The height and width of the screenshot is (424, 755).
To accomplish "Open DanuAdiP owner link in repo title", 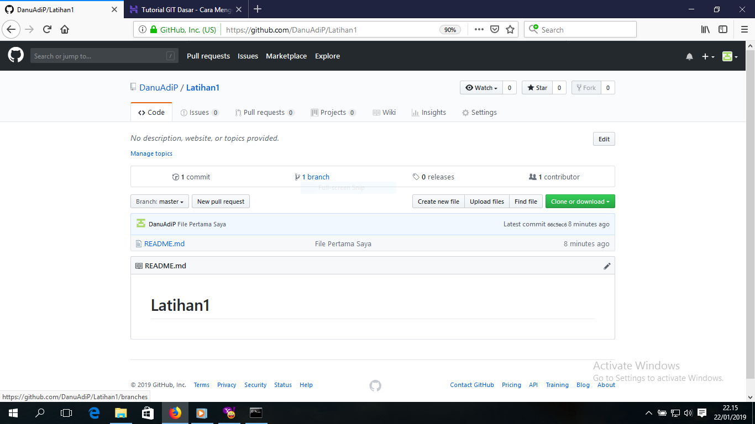I will click(x=159, y=87).
